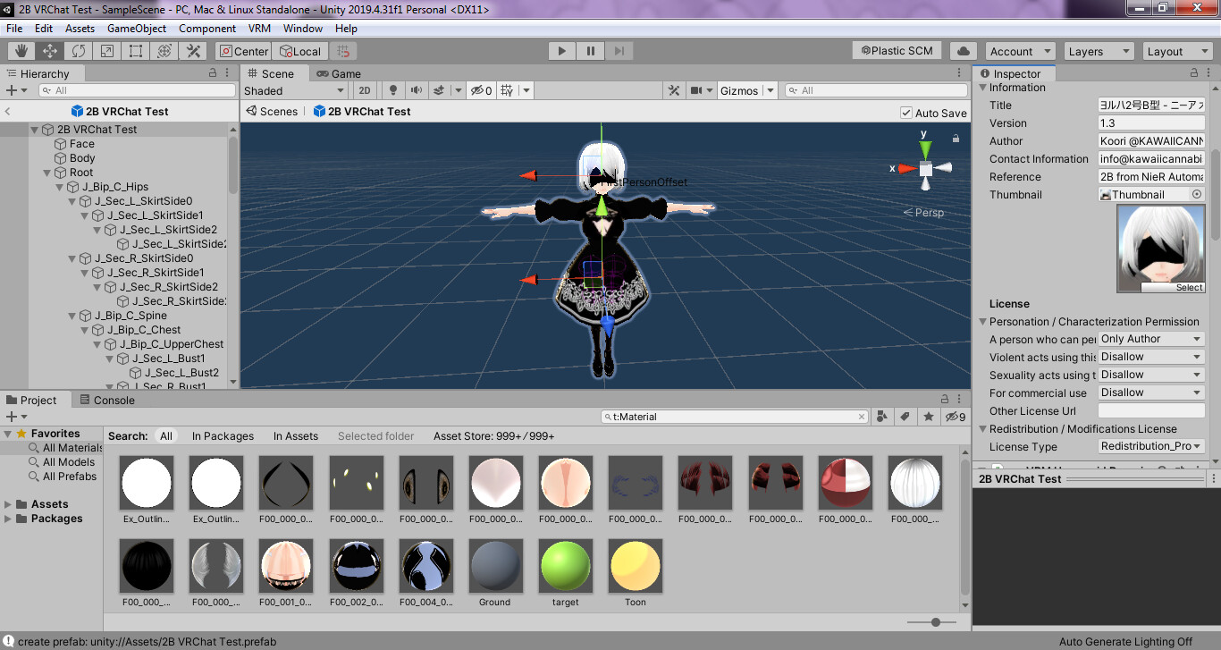1221x650 pixels.
Task: Select the Rotate tool
Action: 79,51
